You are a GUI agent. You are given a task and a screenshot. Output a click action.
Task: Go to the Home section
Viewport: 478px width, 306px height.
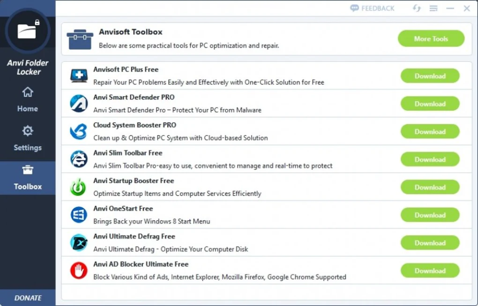coord(27,100)
